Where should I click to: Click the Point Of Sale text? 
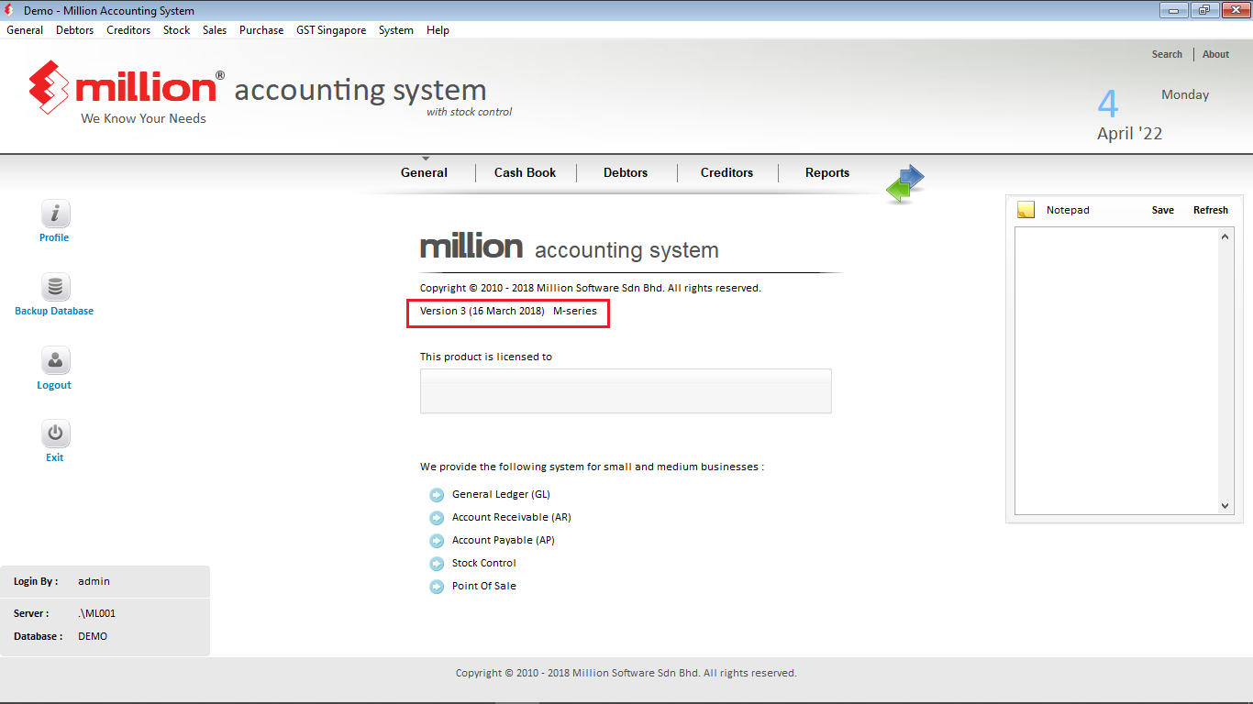pos(483,586)
